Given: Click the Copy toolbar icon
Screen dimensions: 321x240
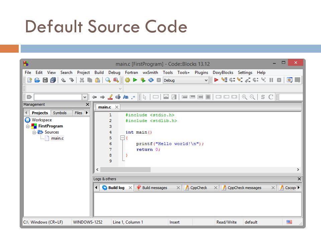Looking at the screenshot, I should [x=90, y=80].
